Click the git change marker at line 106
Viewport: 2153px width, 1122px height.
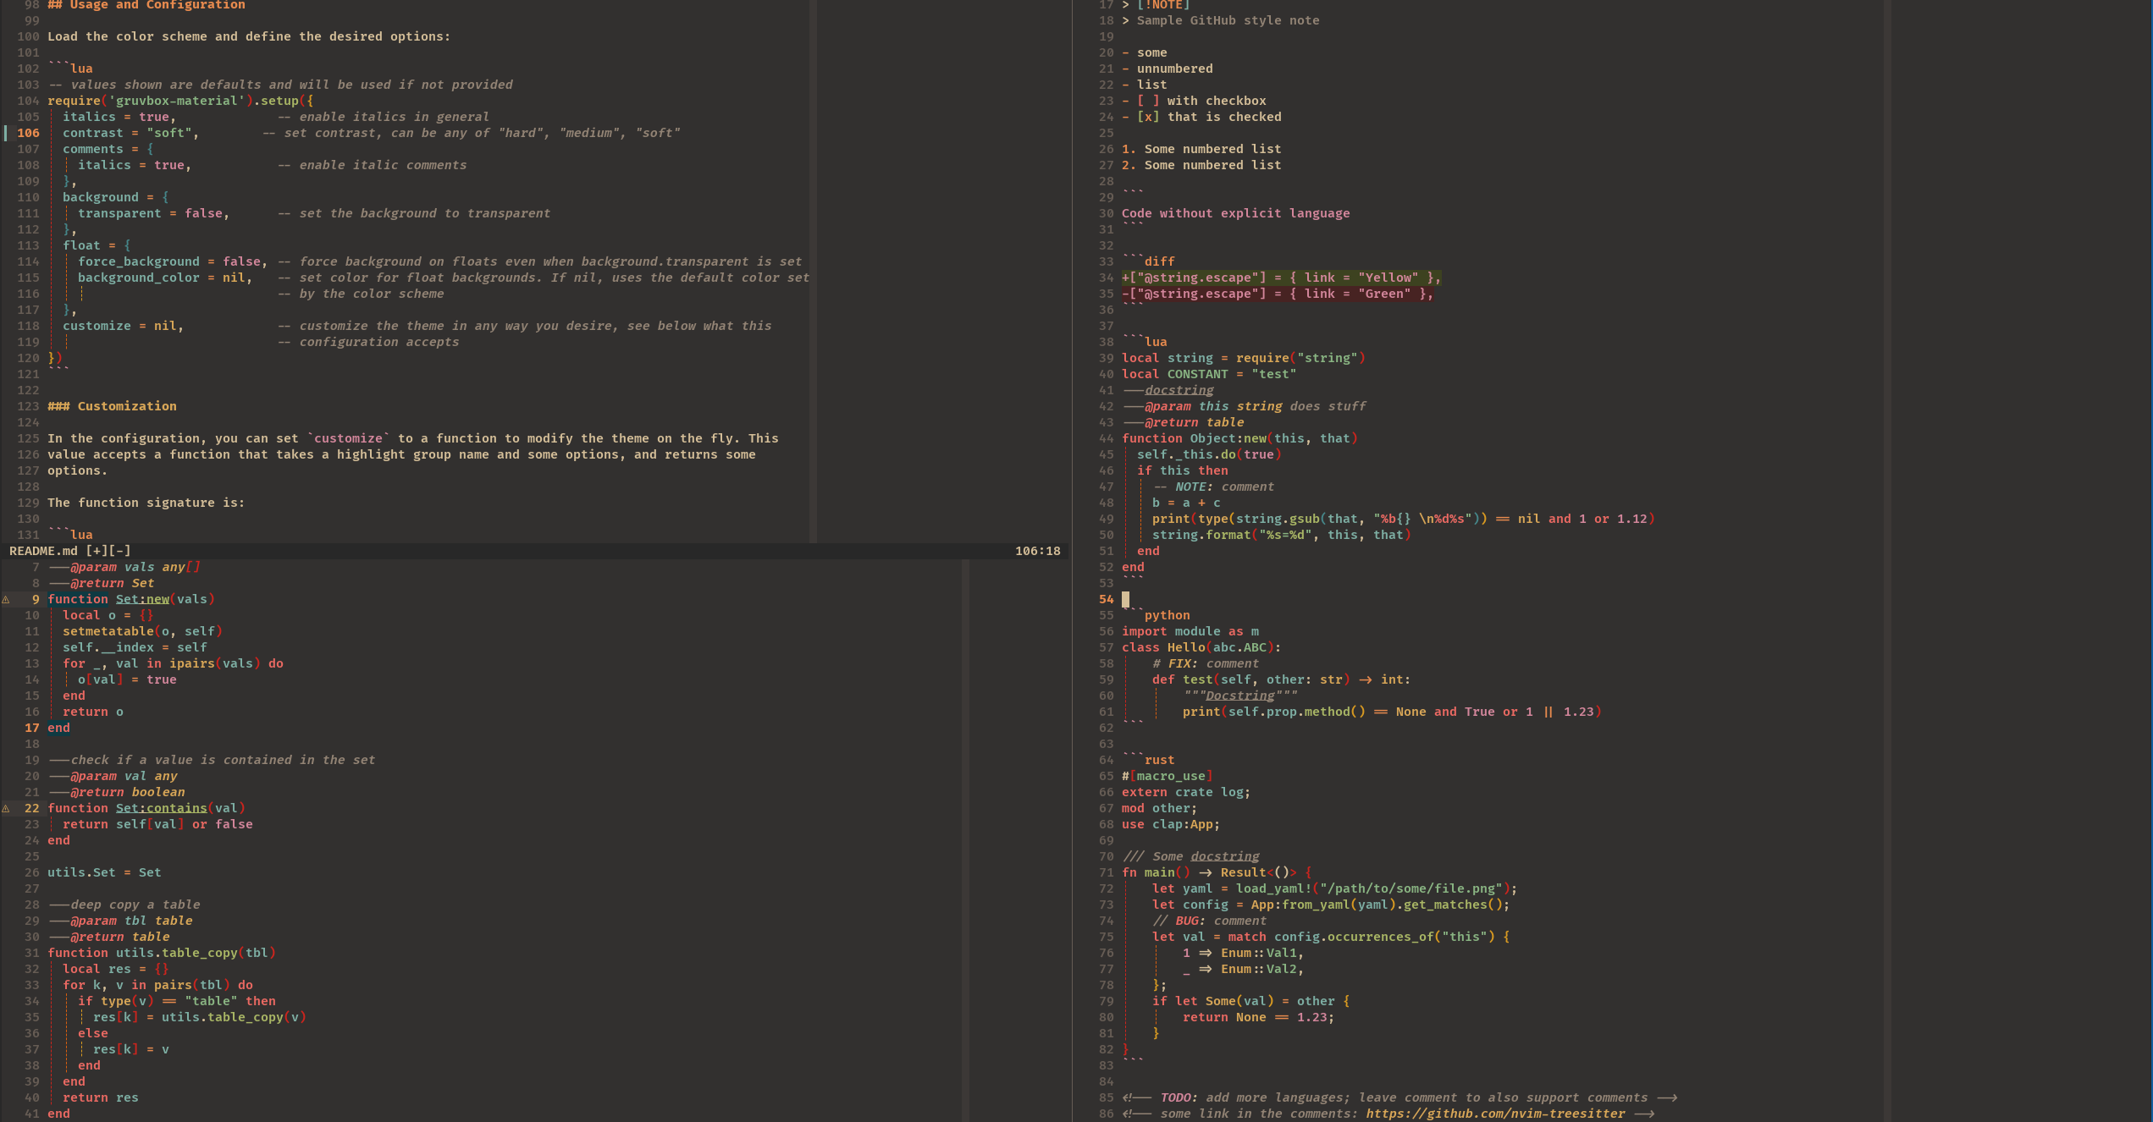click(6, 133)
